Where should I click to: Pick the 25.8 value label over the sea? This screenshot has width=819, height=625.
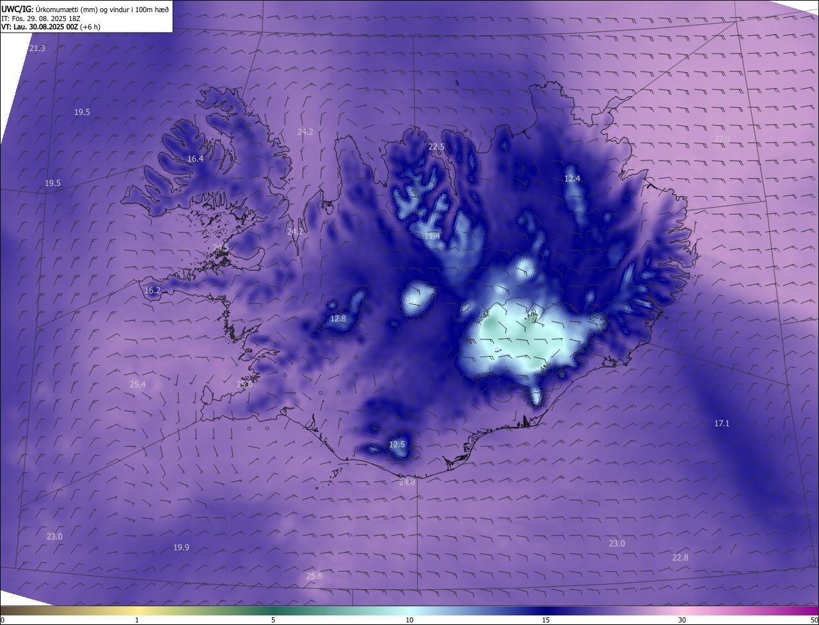pyautogui.click(x=314, y=576)
